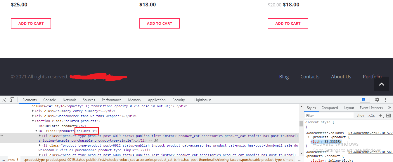
Task: Click the ellipsis beside the selected li node
Action: click(x=2, y=136)
